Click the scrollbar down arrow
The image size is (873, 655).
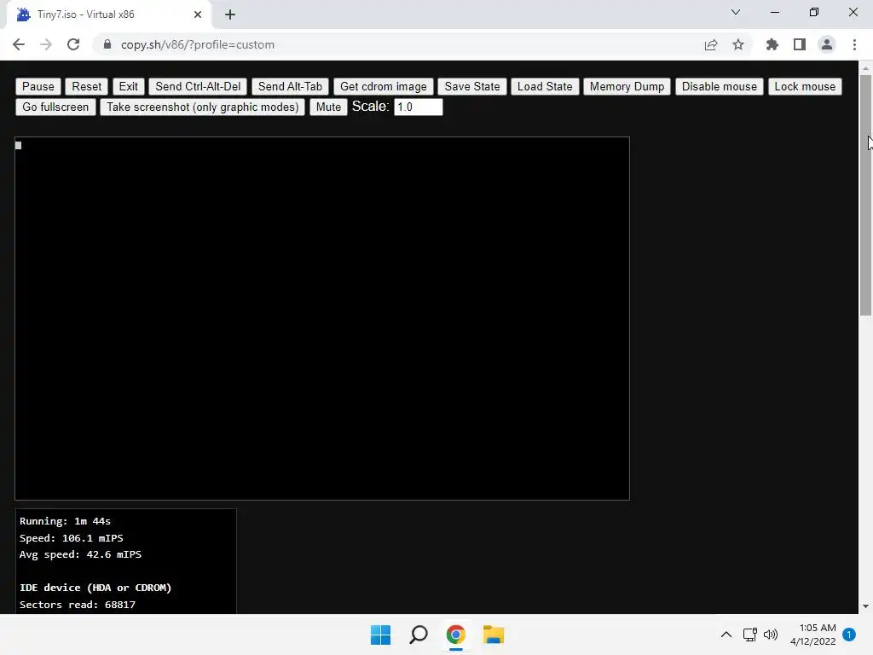click(x=865, y=606)
